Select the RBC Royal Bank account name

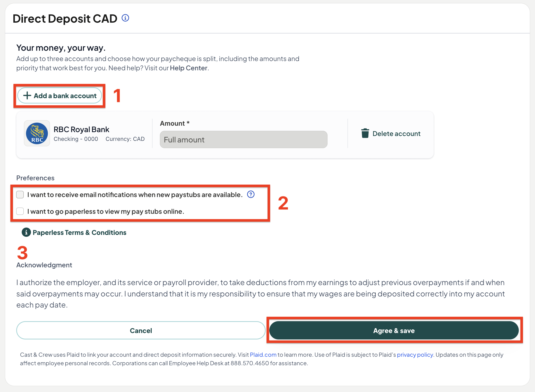[x=81, y=129]
